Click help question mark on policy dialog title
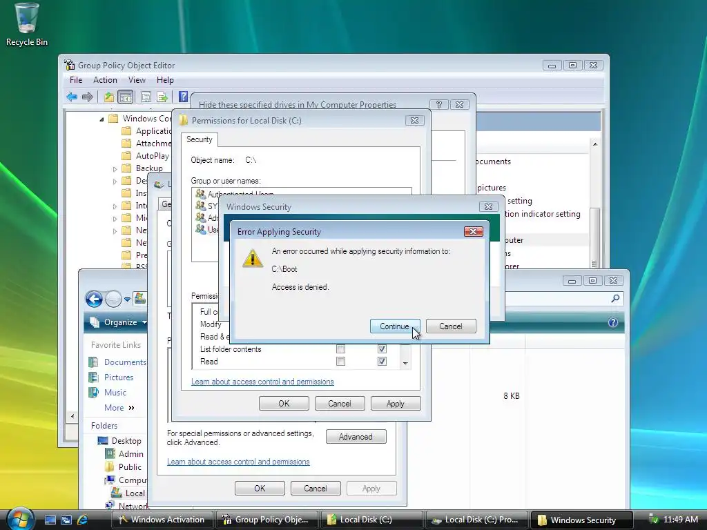Screen dimensions: 707x530 click(x=439, y=105)
